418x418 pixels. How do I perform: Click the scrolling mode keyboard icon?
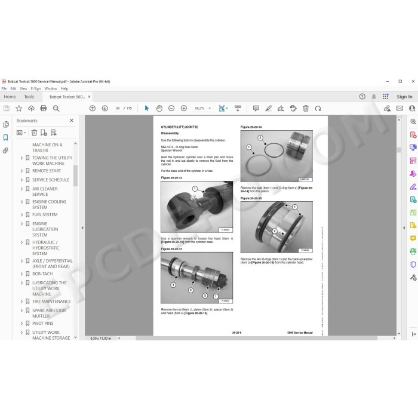238,108
